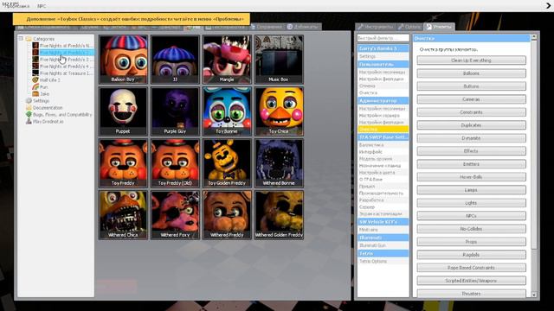Screen dimensions: 554x311
Task: Switch to the Инструменты tab
Action: 375,27
